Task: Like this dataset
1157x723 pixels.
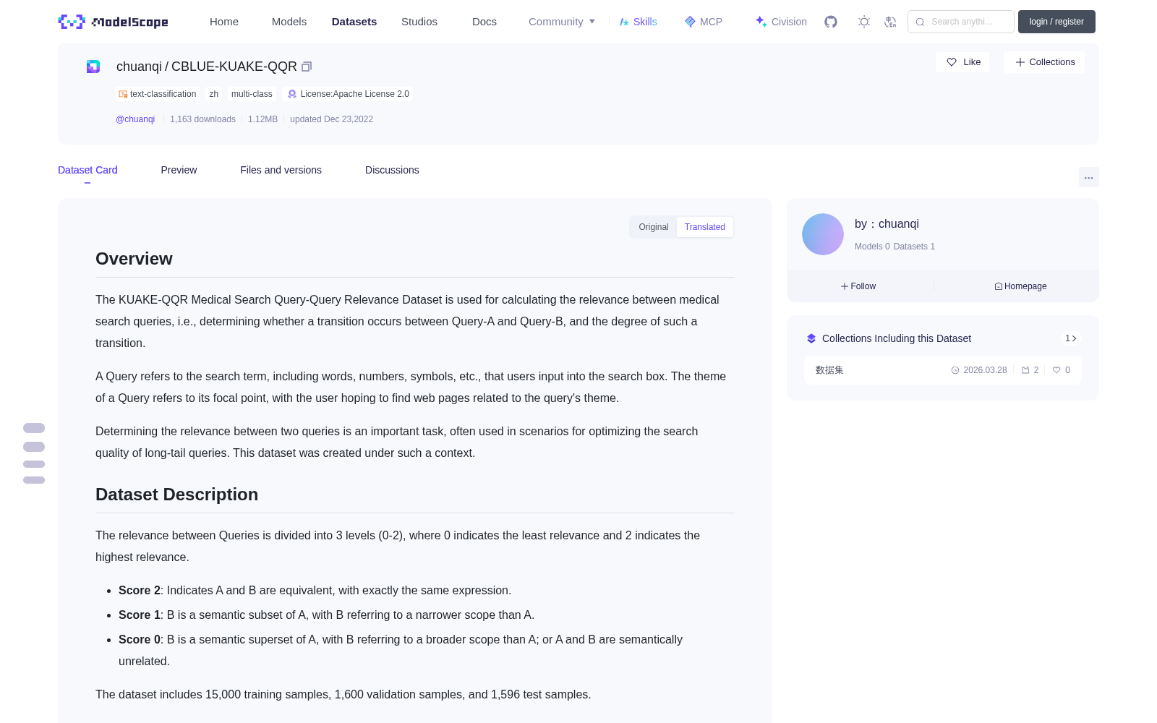Action: [963, 62]
